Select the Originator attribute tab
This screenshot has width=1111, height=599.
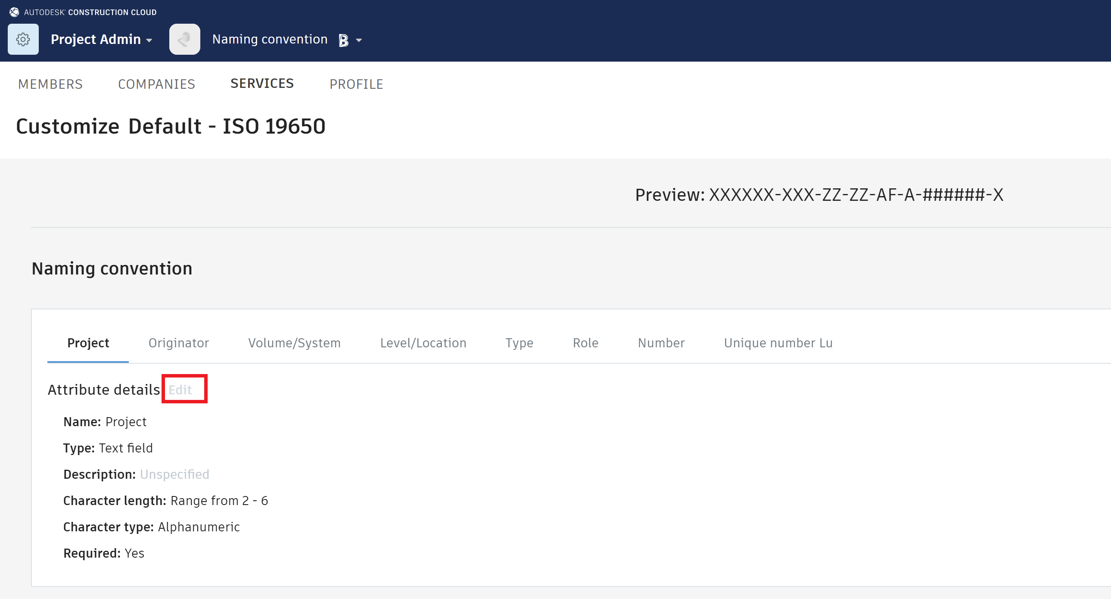coord(178,343)
